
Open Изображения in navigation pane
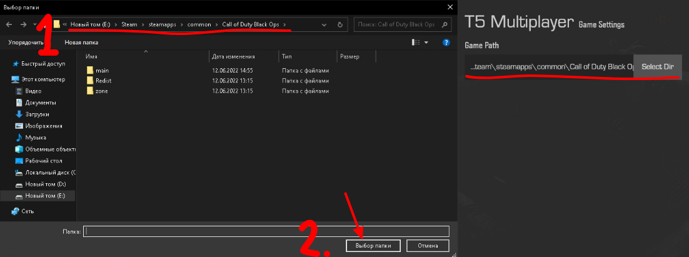coord(44,126)
